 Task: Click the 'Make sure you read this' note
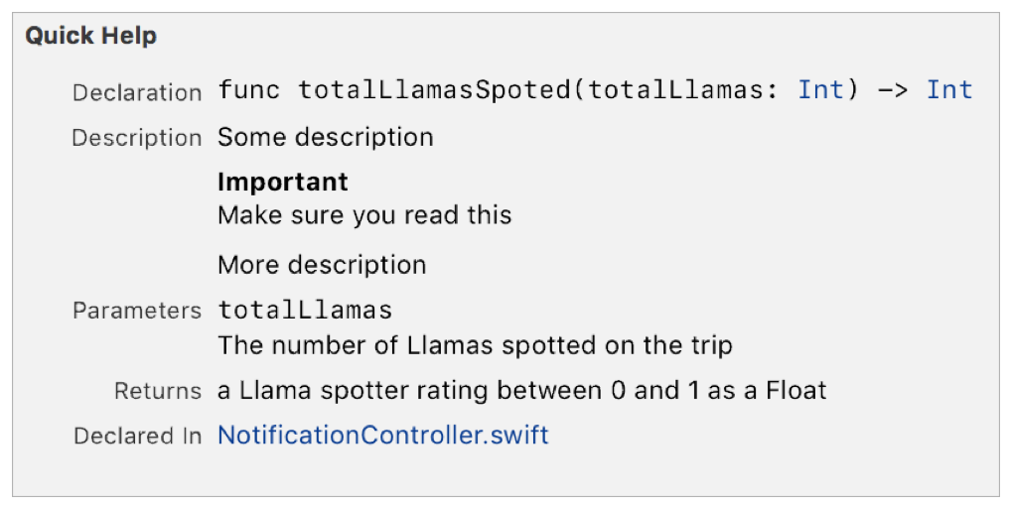364,214
